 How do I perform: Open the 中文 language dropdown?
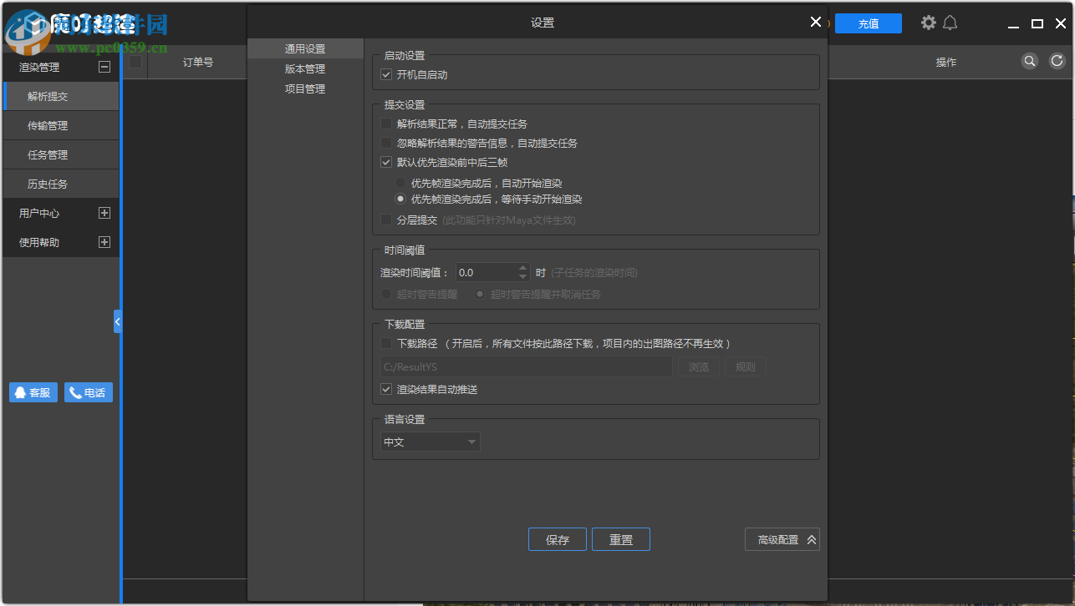[x=430, y=442]
